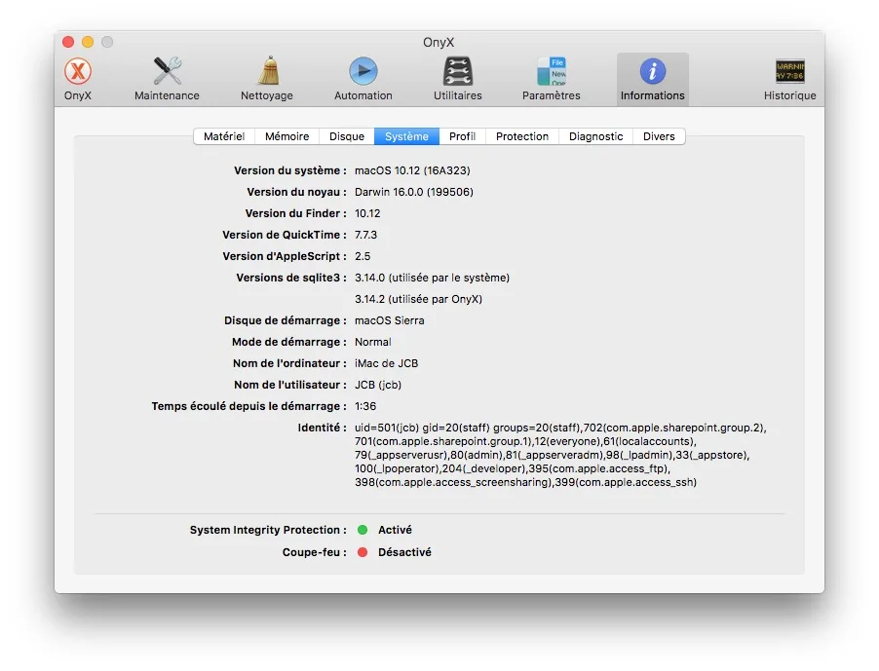Click the system version value macOS 10.12 (16A323)
879x671 pixels.
point(412,170)
